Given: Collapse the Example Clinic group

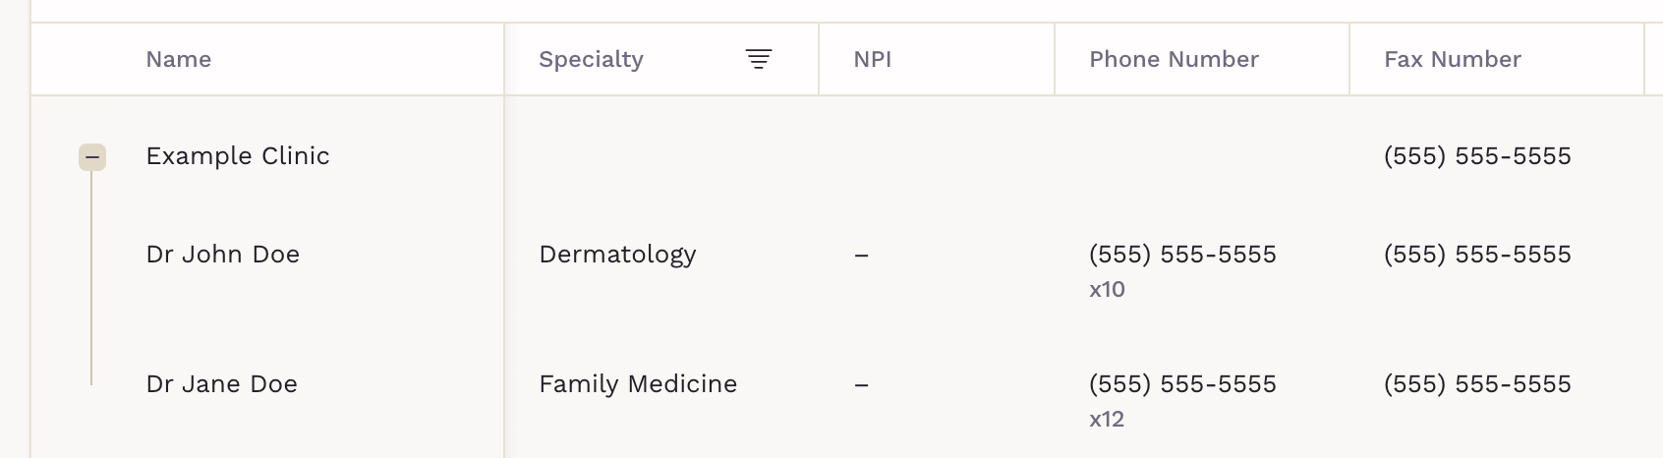Looking at the screenshot, I should point(92,157).
